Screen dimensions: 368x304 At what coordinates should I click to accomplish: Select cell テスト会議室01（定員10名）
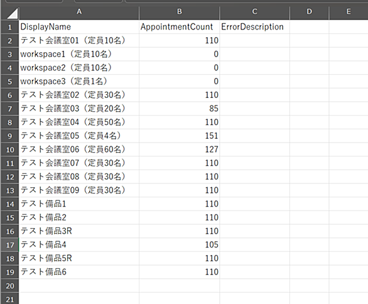pos(79,41)
